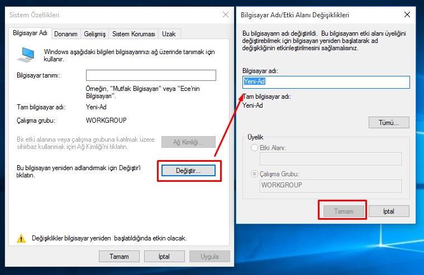Click the WORKGROUP text box under Çalışma Grubu
Screen dimensions: 424x275
pyautogui.click(x=331, y=186)
